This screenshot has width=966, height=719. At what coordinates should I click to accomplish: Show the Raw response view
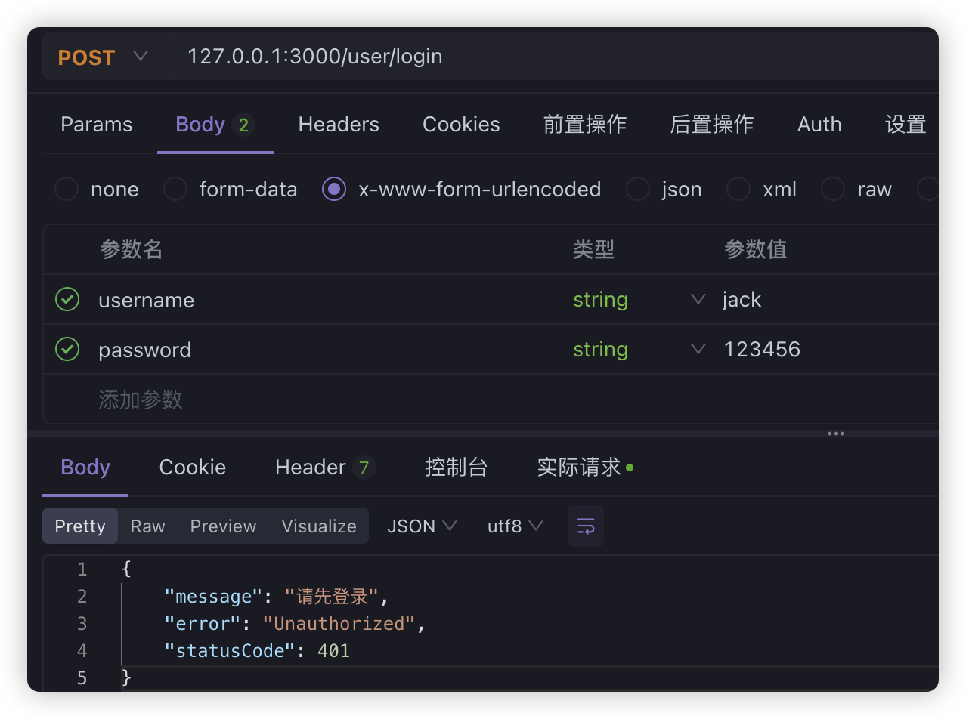147,526
